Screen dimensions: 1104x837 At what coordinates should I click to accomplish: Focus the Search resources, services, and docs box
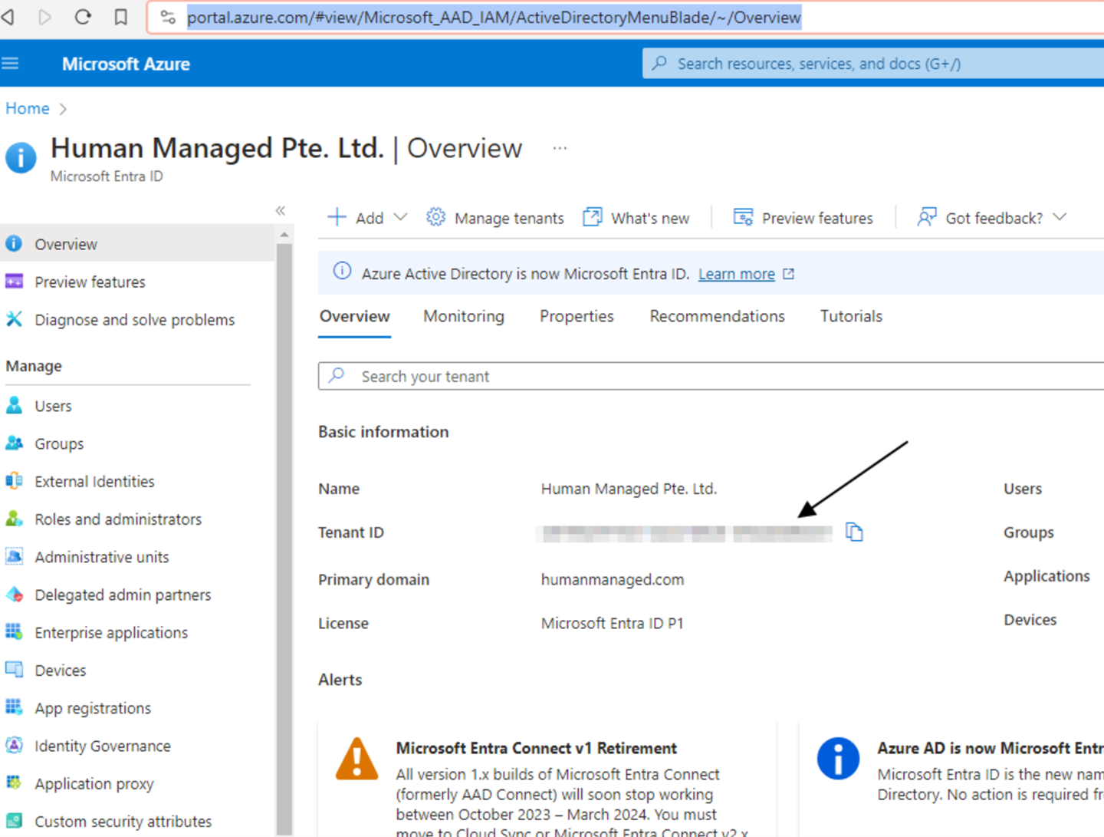pyautogui.click(x=873, y=64)
